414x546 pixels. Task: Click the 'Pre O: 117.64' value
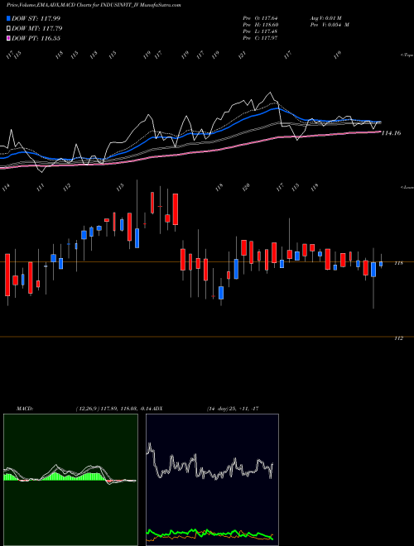coord(260,18)
